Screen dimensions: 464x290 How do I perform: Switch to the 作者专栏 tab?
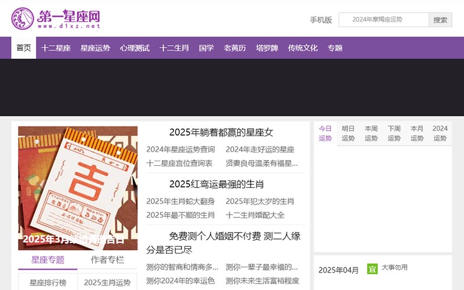click(x=107, y=260)
